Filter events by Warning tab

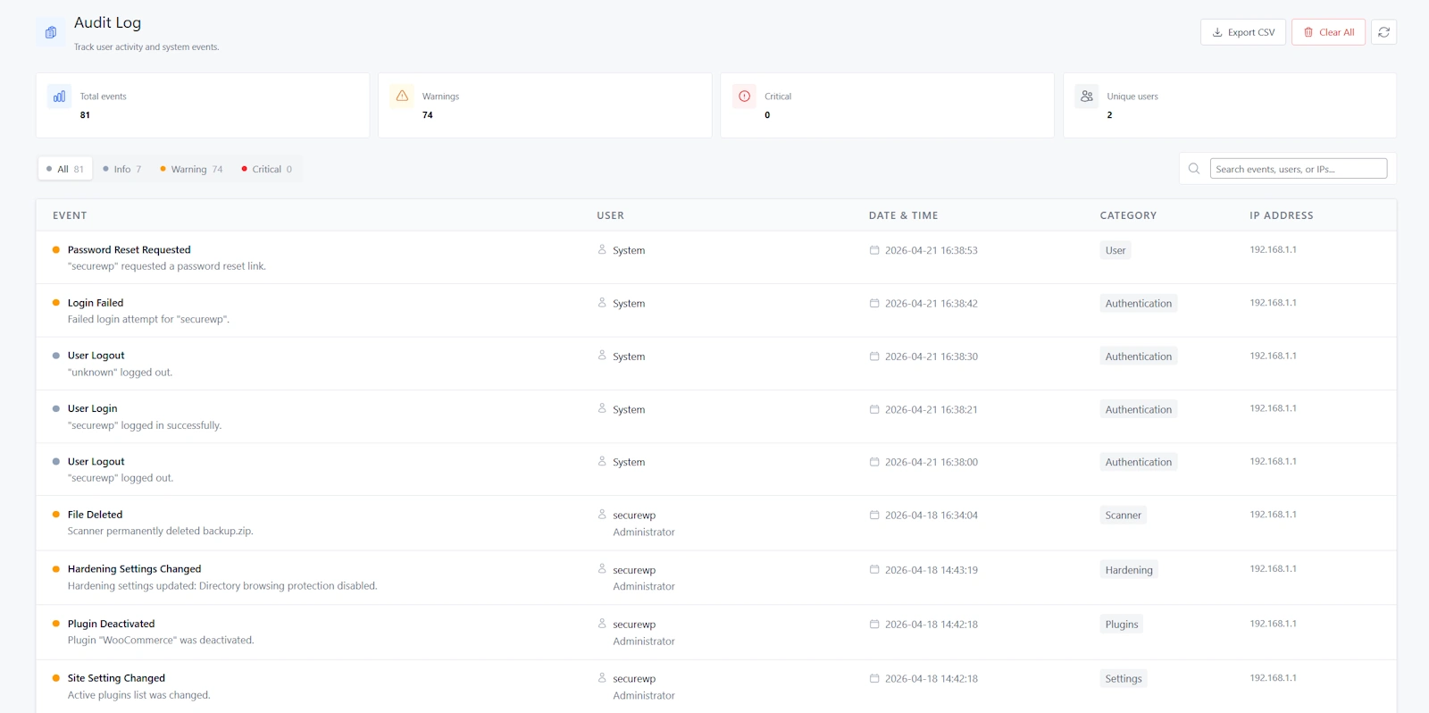191,169
